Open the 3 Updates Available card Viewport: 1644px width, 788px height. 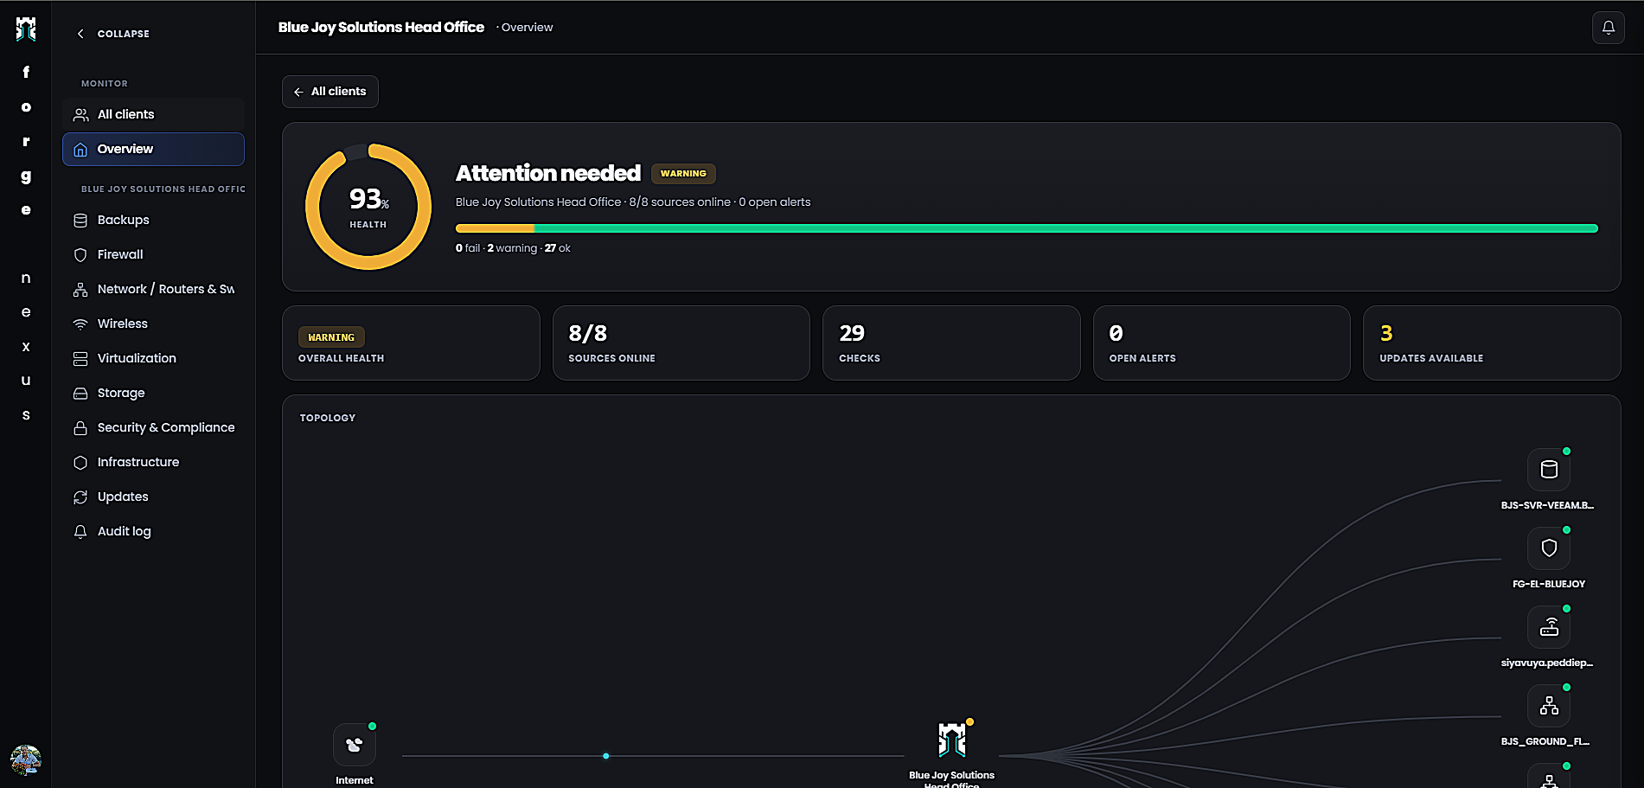(1492, 343)
